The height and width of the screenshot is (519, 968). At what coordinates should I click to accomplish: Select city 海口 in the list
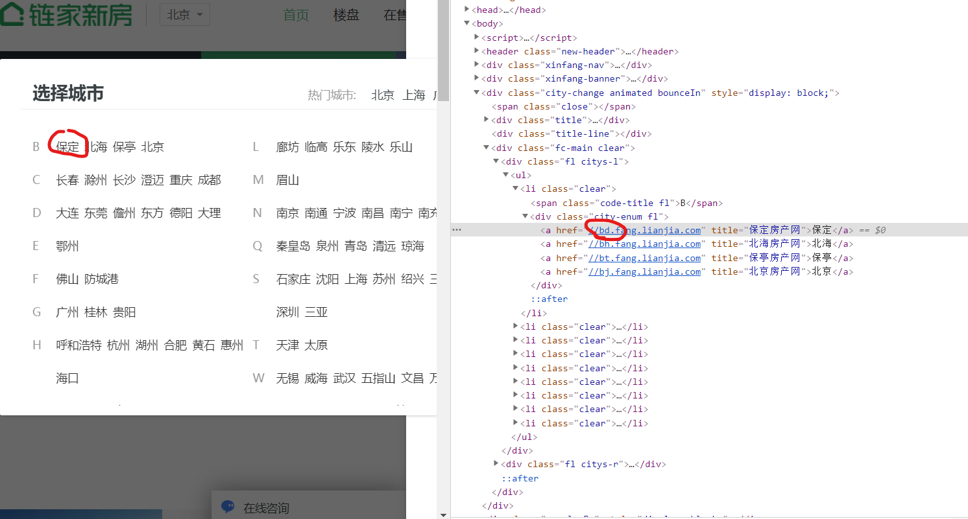pos(67,378)
